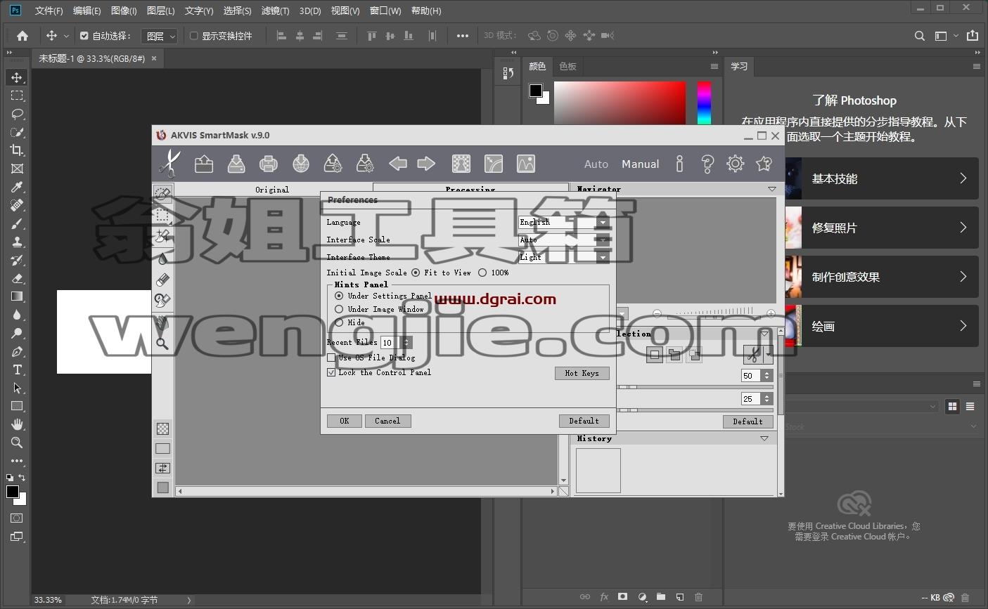Viewport: 988px width, 609px height.
Task: Expand the Fix a Photo tutorial chevron
Action: coord(963,228)
